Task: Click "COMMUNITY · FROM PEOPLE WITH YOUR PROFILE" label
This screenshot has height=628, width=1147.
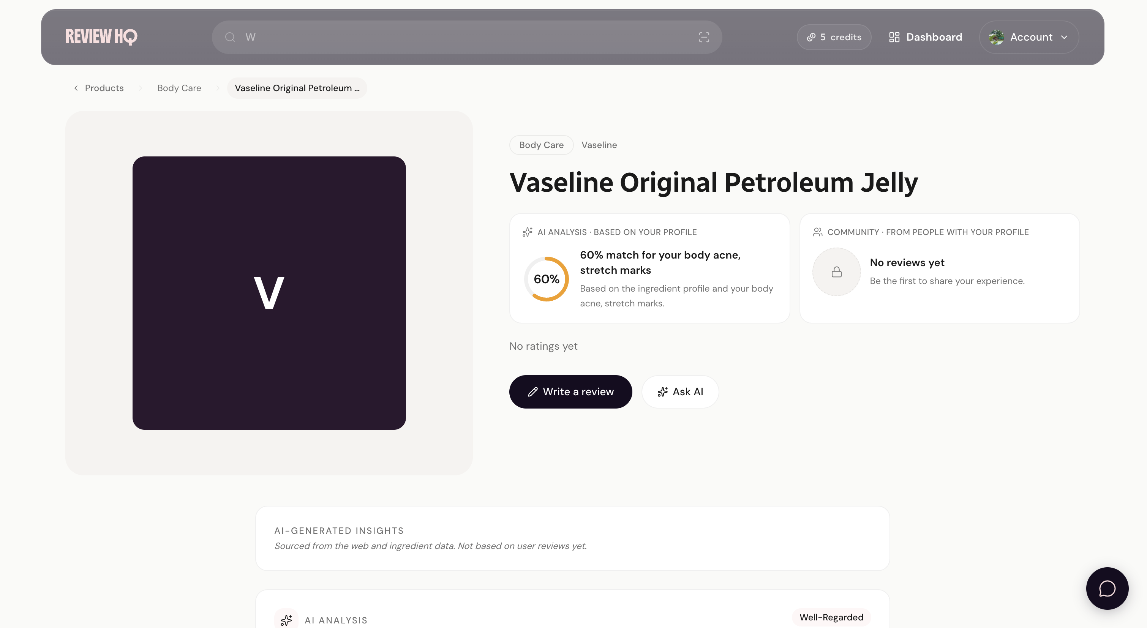Action: (928, 232)
